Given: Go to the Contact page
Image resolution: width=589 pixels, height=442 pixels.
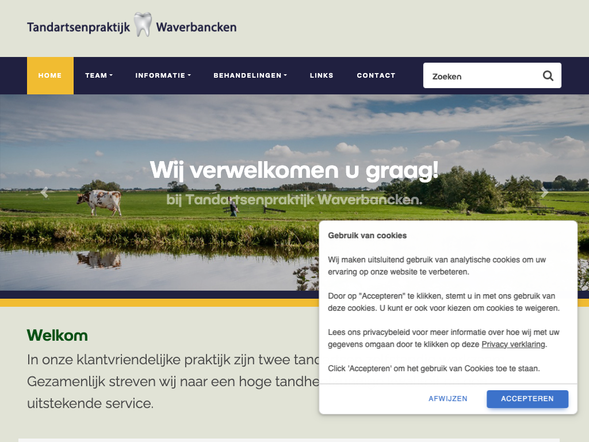Looking at the screenshot, I should [x=376, y=75].
